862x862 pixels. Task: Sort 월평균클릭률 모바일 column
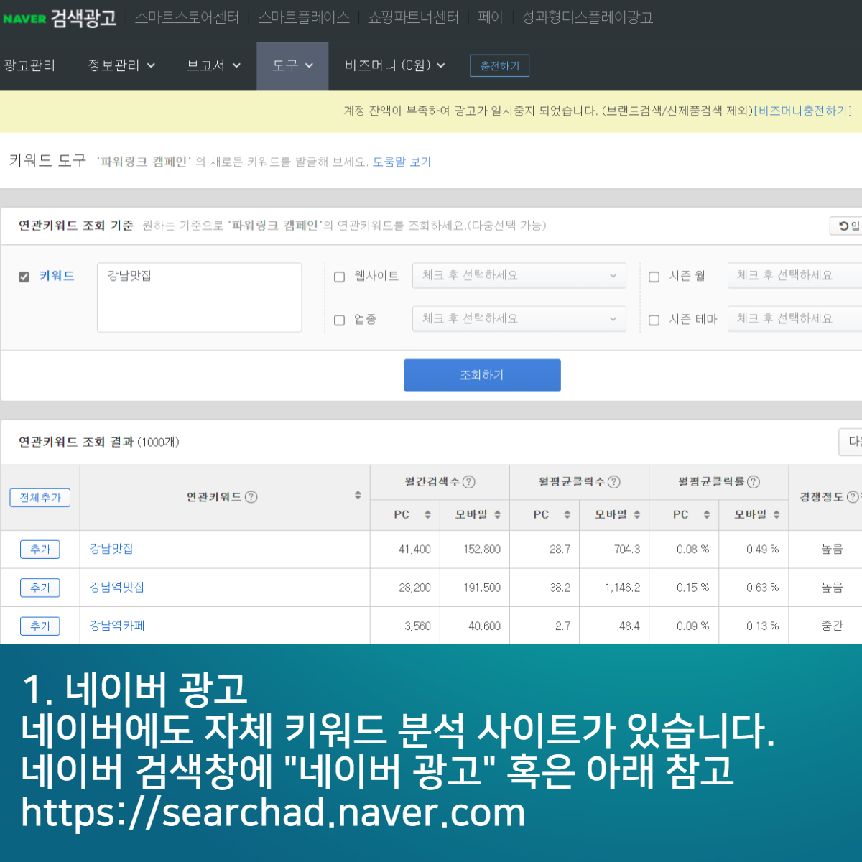[x=777, y=514]
